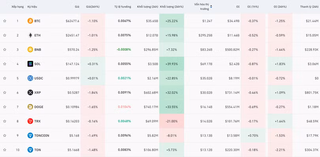Click BNB funding rate -0.0008%
This screenshot has height=157, width=320.
click(124, 50)
